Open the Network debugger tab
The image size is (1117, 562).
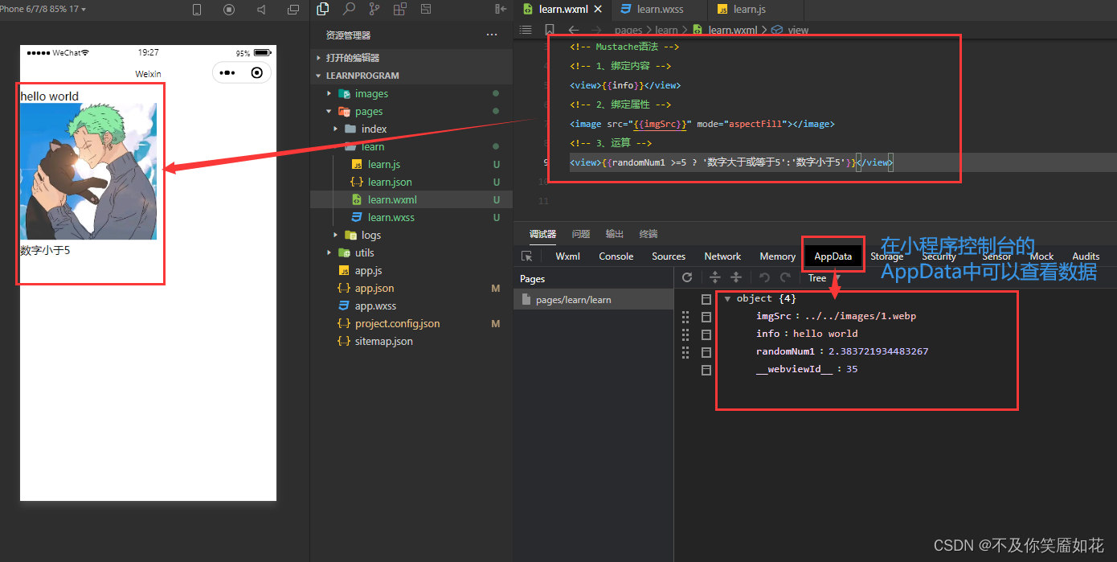point(722,256)
